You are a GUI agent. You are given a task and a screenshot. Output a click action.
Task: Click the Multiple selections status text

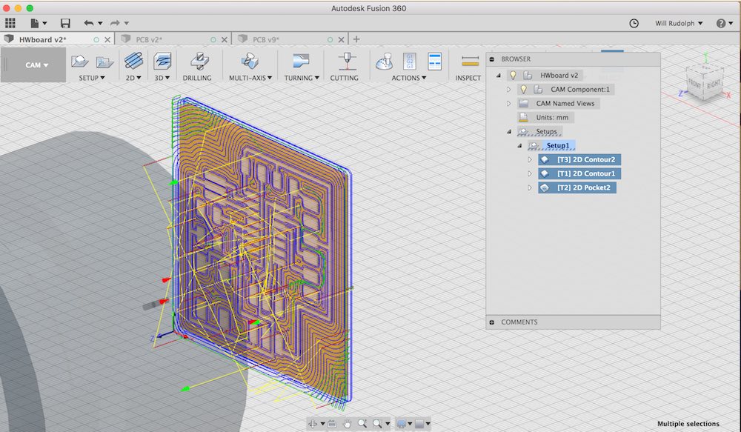click(688, 424)
